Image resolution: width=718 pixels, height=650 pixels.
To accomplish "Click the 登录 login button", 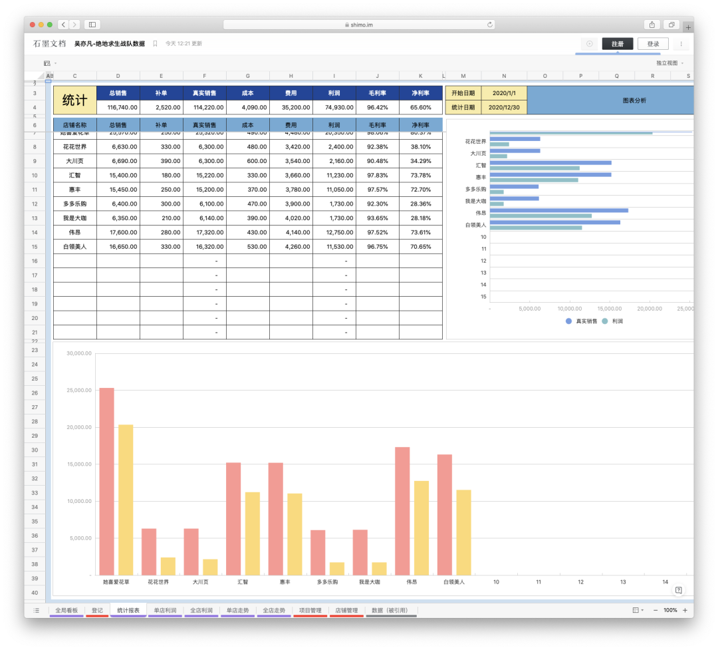I will (653, 43).
